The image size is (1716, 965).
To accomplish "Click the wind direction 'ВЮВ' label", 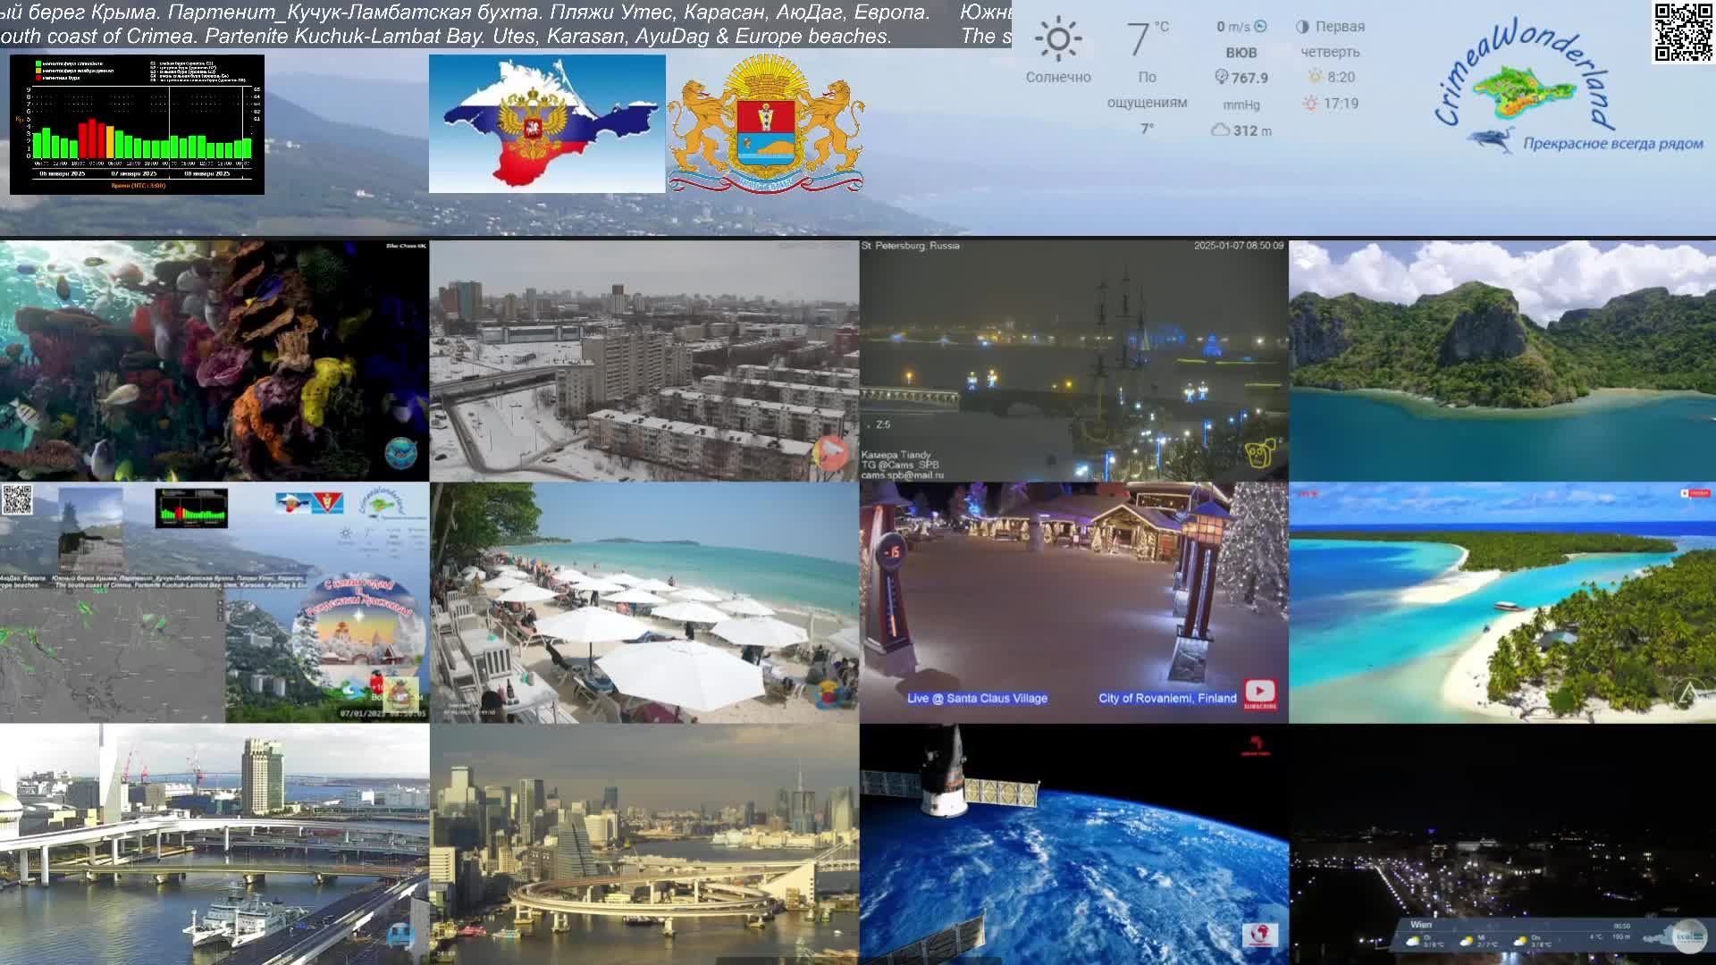I will [x=1241, y=53].
